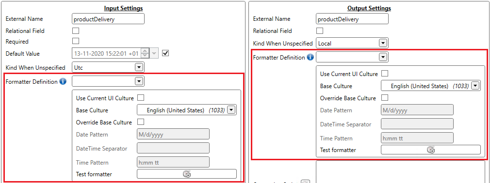
Task: Click Output Time Pattern h:mm tt field
Action: click(x=417, y=138)
